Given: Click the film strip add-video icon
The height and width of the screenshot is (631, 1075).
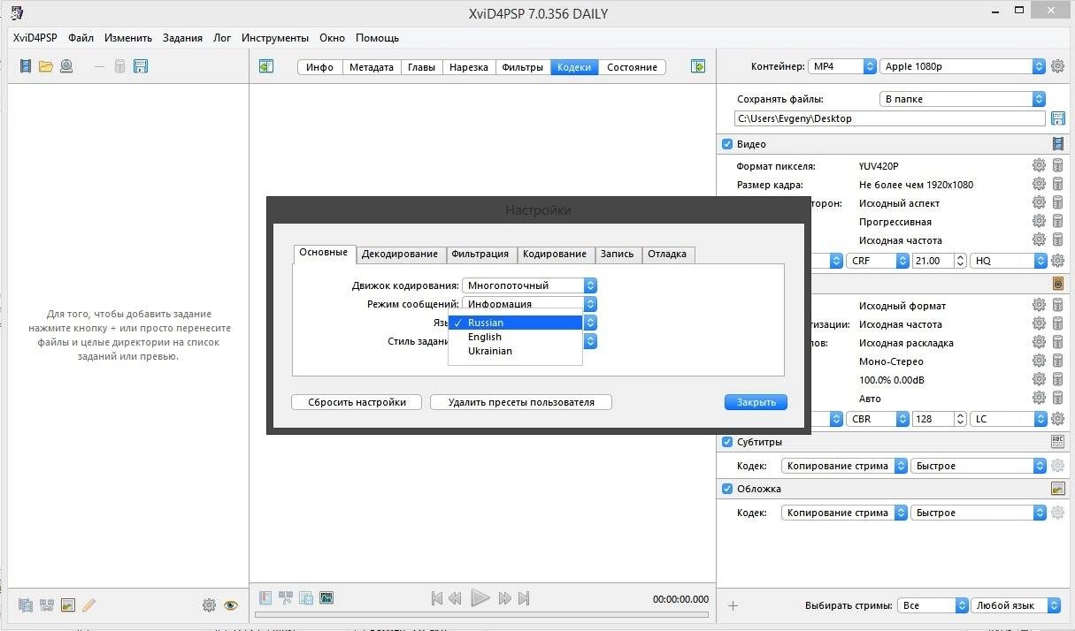Looking at the screenshot, I should pyautogui.click(x=26, y=66).
